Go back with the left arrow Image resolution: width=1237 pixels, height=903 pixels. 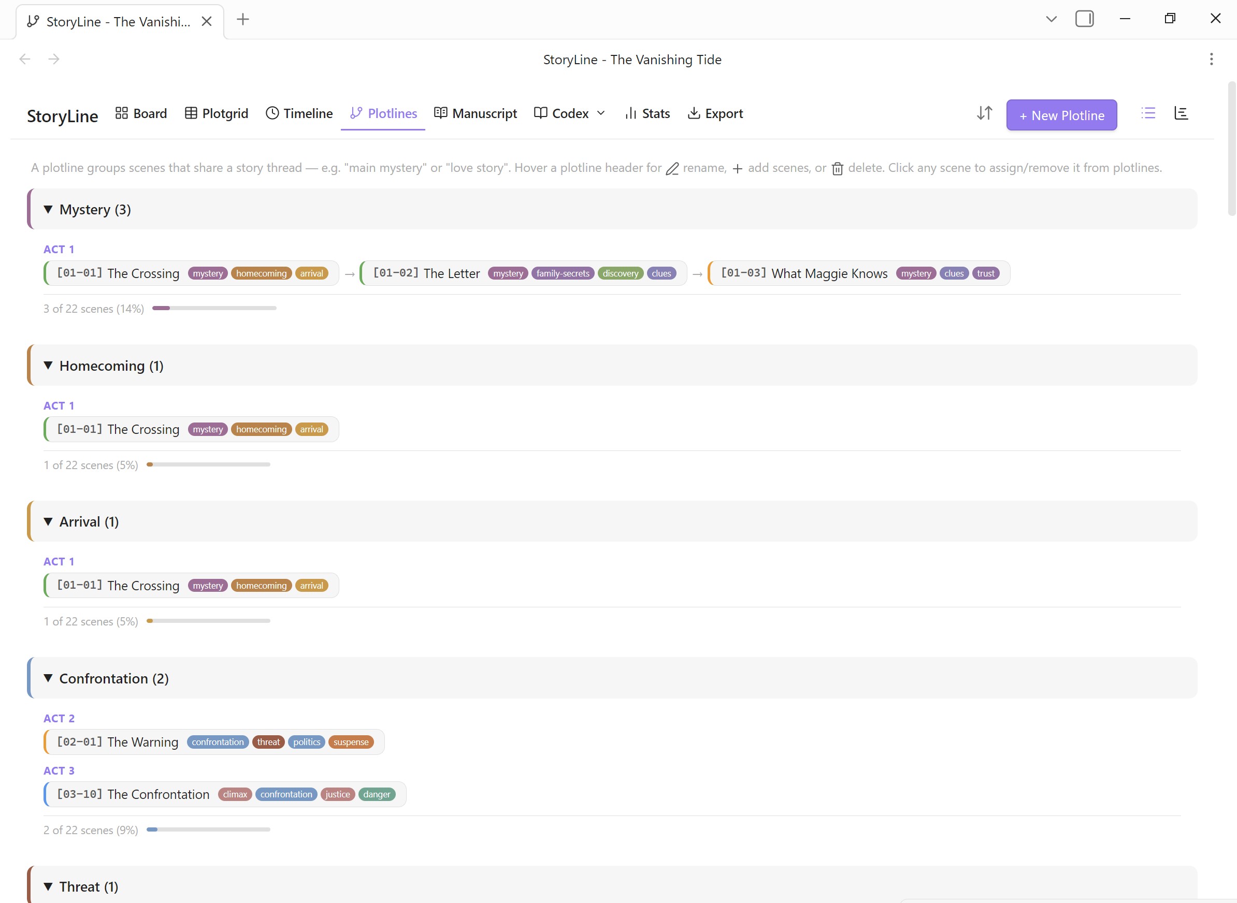coord(25,59)
